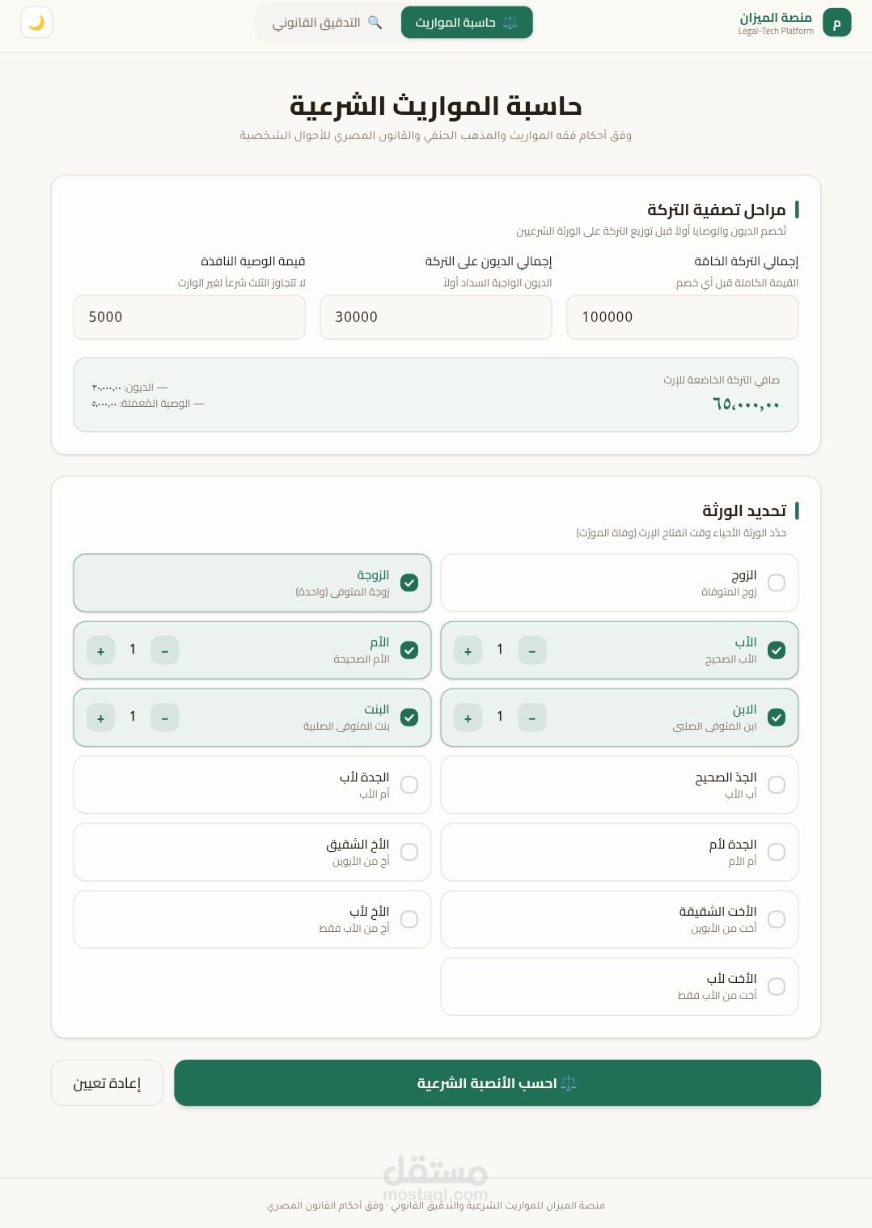The image size is (872, 1228).
Task: Uncheck the الابن son checkbox
Action: tap(777, 717)
